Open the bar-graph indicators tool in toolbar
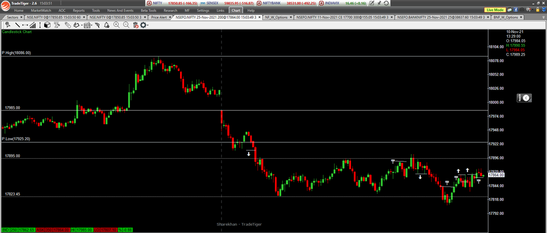This screenshot has height=233, width=547. [x=32, y=25]
